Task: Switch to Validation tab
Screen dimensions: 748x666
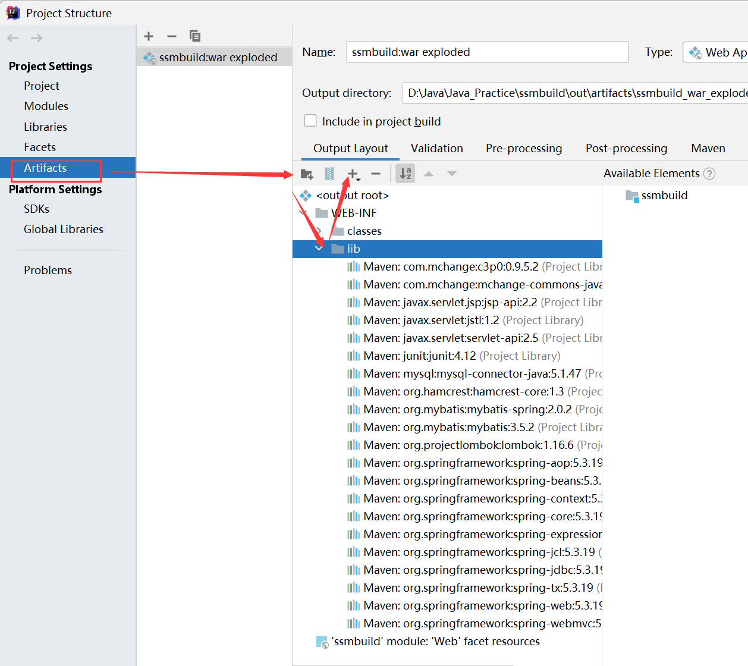Action: (x=437, y=148)
